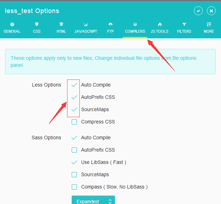Open the Expanded output style dropdown
221x204 pixels.
pos(93,201)
